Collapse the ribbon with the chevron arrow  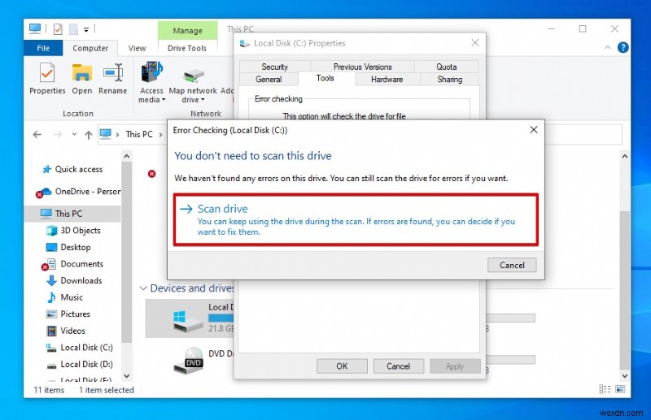[x=607, y=48]
